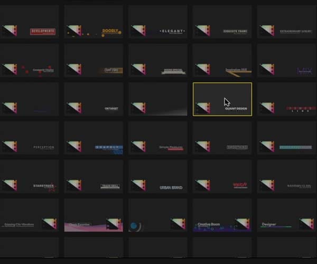
Task: Select the ONTARGET title thumbnail
Action: [94, 99]
